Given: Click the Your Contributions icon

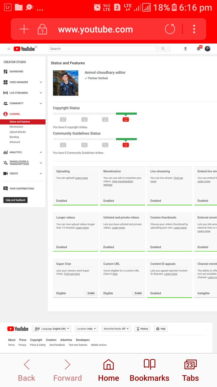Looking at the screenshot, I should pyautogui.click(x=5, y=189).
